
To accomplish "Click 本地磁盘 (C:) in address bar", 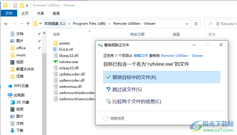I will click(x=55, y=24).
